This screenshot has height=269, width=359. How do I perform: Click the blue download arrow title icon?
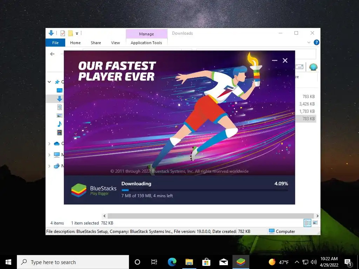(x=51, y=33)
